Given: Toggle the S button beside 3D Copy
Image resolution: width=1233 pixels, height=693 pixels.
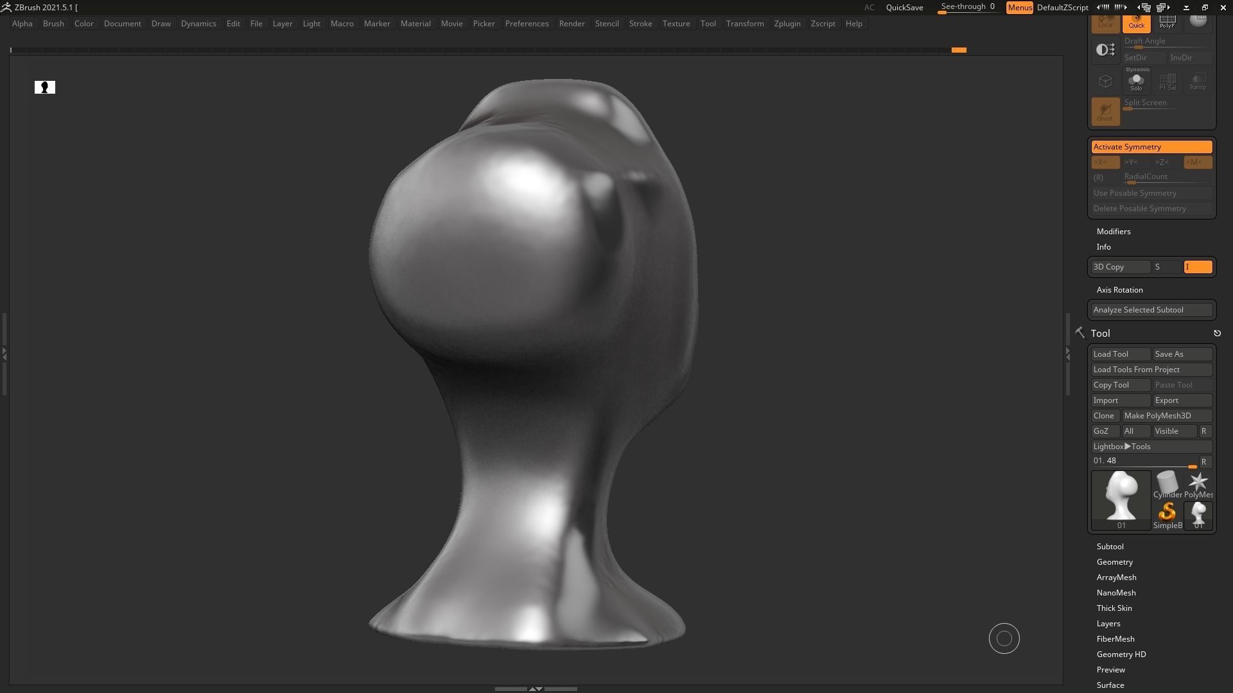Looking at the screenshot, I should [x=1167, y=267].
